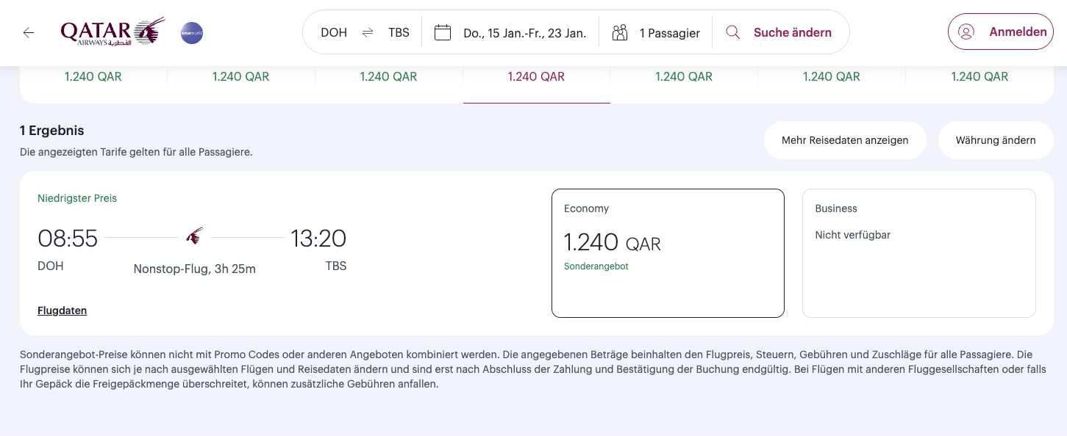Click Suche ändern to modify search
The height and width of the screenshot is (436, 1067).
click(792, 32)
